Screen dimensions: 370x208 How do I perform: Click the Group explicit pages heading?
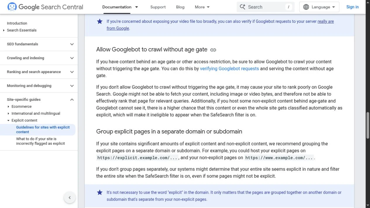pos(169,131)
